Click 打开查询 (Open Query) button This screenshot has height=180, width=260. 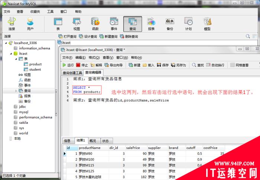67,36
